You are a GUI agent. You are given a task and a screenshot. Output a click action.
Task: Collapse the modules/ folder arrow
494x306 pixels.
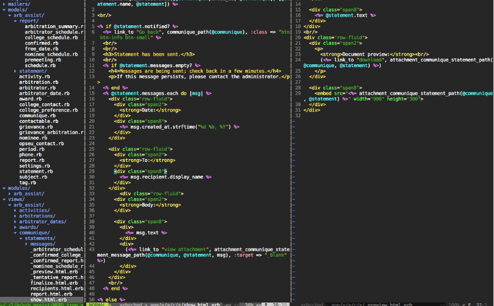pyautogui.click(x=4, y=188)
